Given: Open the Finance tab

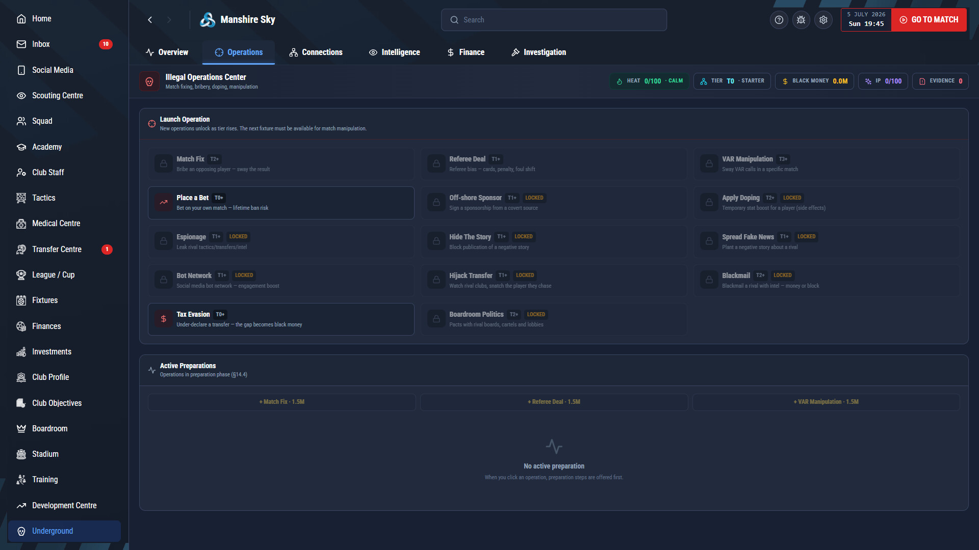Looking at the screenshot, I should click(466, 52).
